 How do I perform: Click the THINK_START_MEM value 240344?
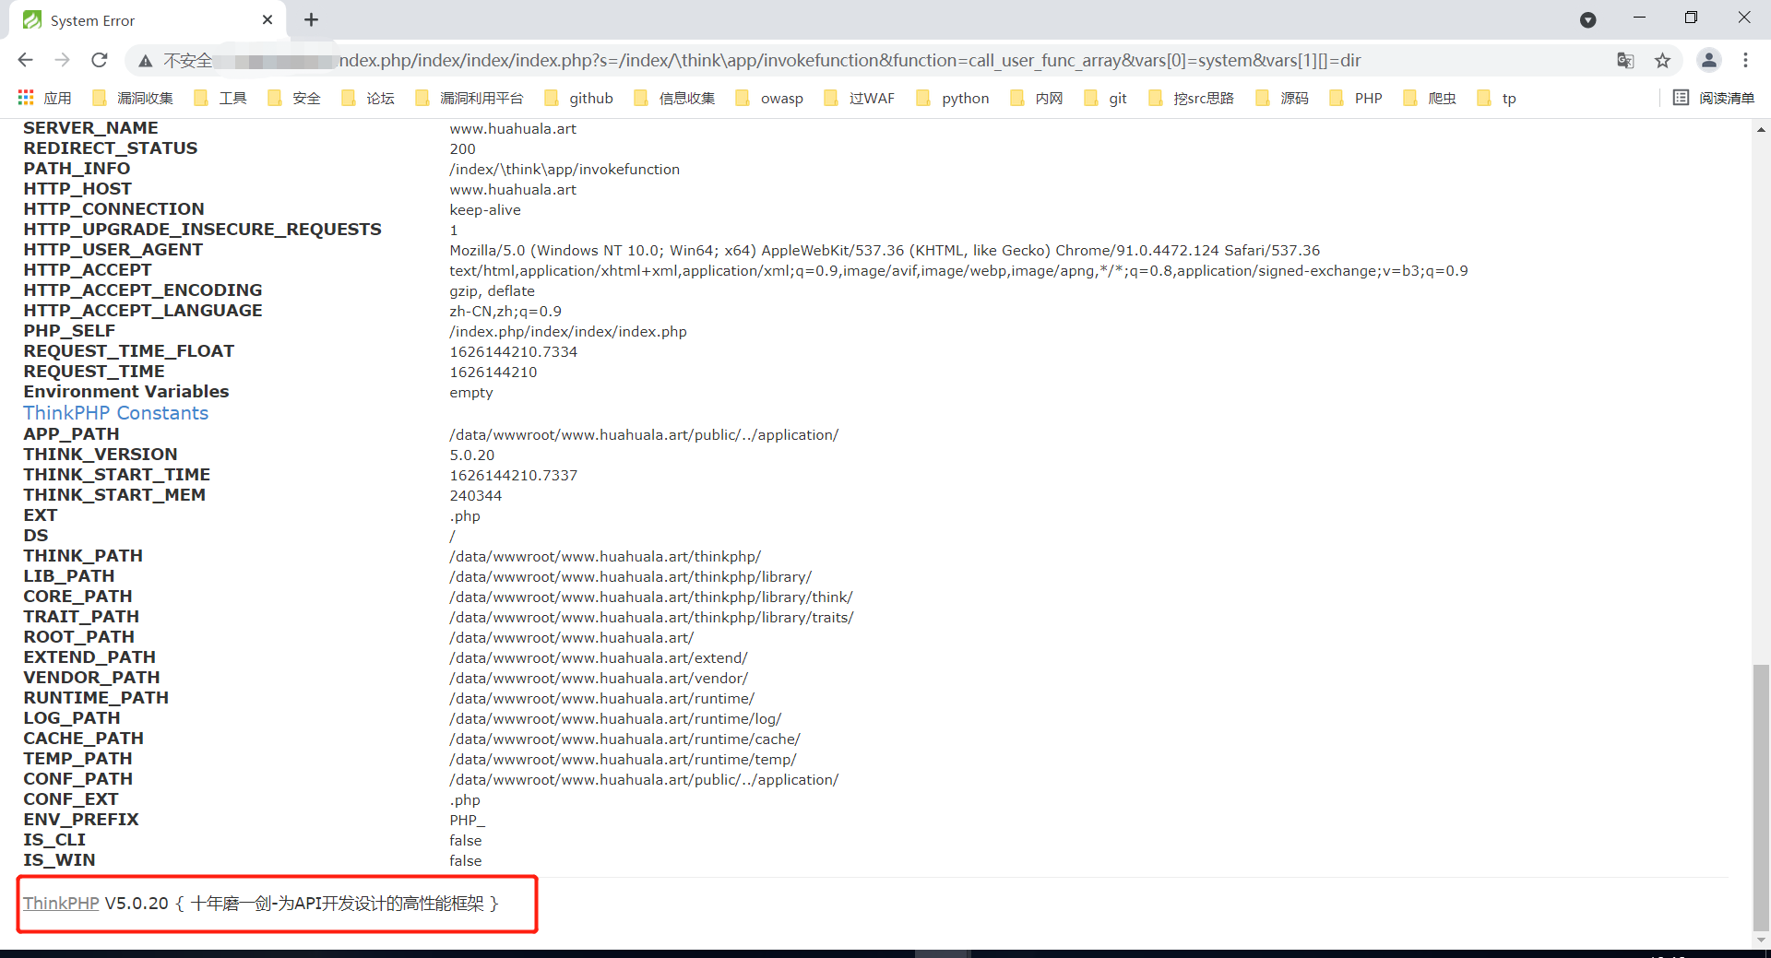pos(476,496)
